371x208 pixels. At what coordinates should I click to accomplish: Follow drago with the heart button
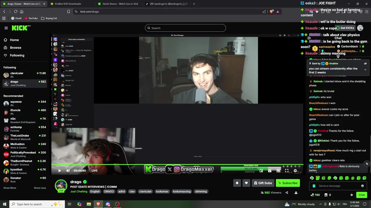point(246,183)
